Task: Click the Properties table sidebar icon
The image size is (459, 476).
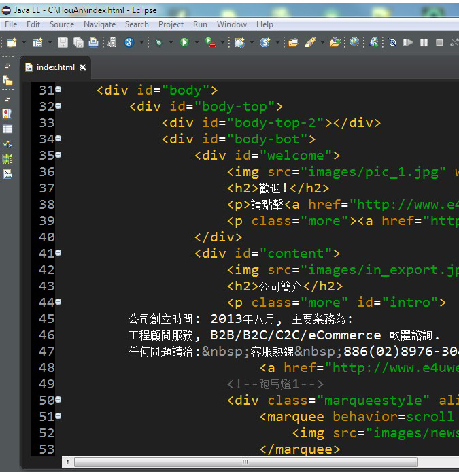Action: point(7,129)
